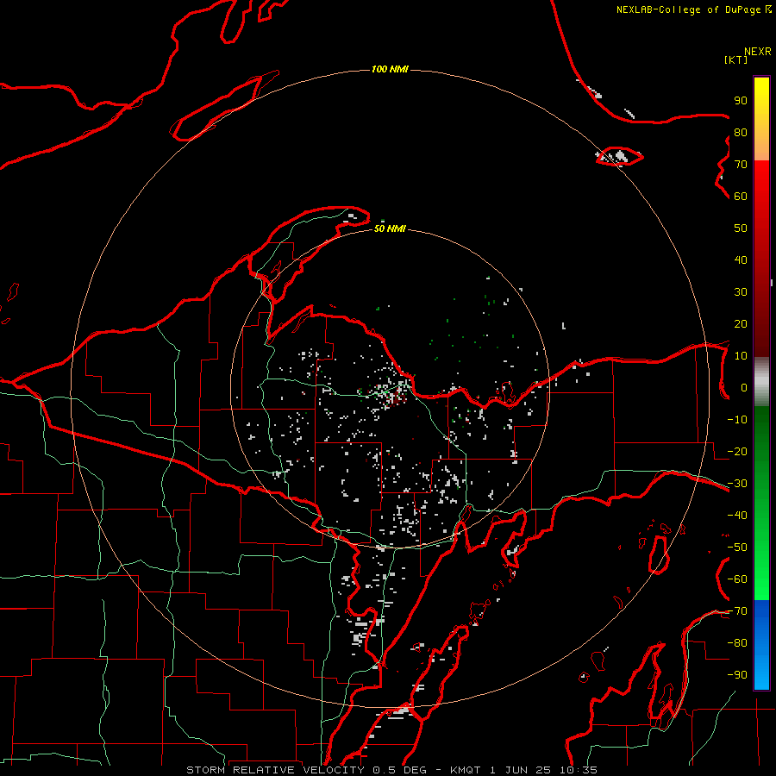Click the yellow segment atop the color bar
776x776 pixels.
click(x=761, y=119)
